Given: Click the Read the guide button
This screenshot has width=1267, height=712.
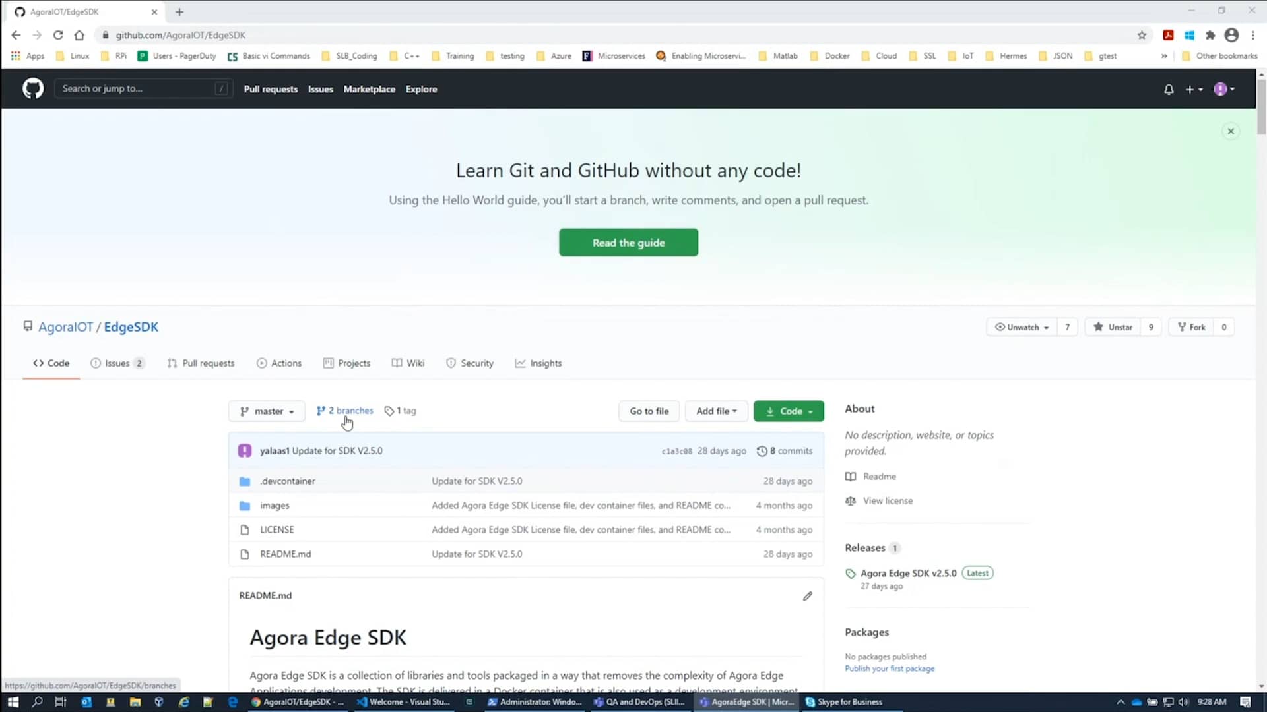Looking at the screenshot, I should pyautogui.click(x=628, y=243).
